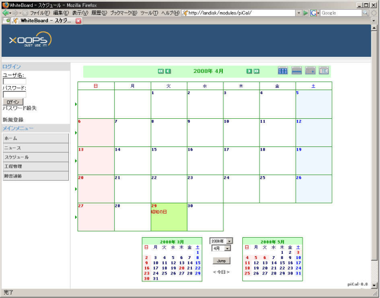This screenshot has width=380, height=298.
Task: Switch to the weekly view icon
Action: pos(296,71)
